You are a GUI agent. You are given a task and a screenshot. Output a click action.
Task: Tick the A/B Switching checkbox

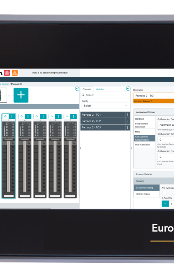(164, 193)
